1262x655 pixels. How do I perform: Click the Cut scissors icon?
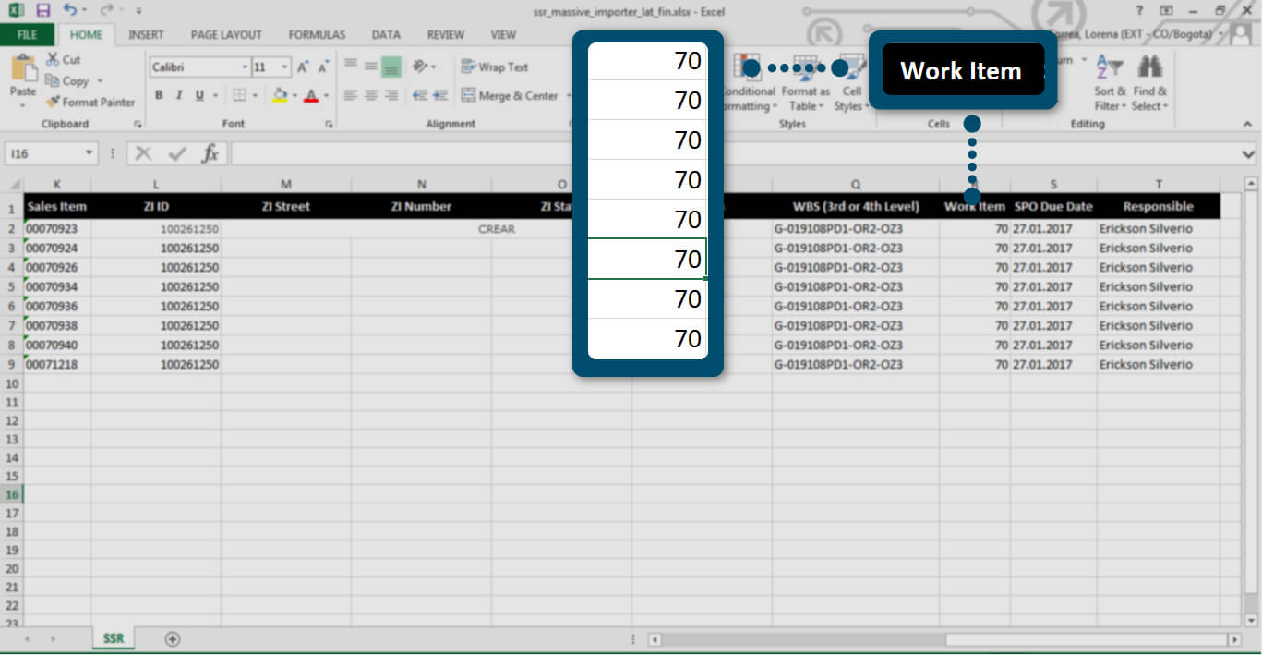pyautogui.click(x=63, y=59)
